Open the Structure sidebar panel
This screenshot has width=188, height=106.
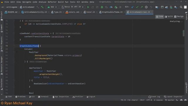point(1,84)
